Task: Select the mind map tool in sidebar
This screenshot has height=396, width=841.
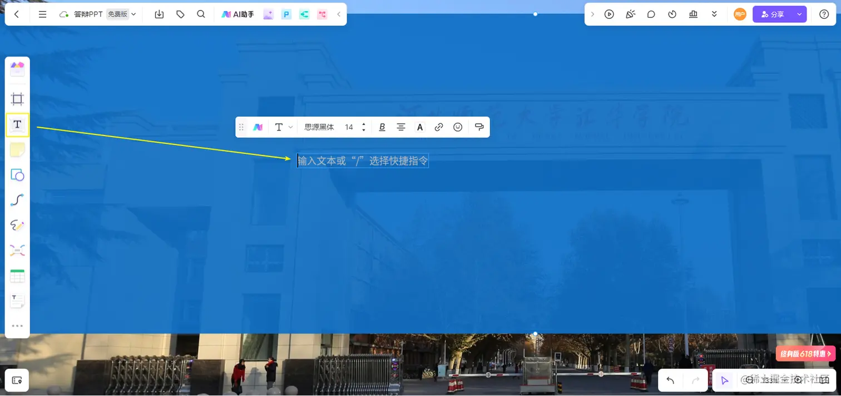Action: [x=17, y=250]
